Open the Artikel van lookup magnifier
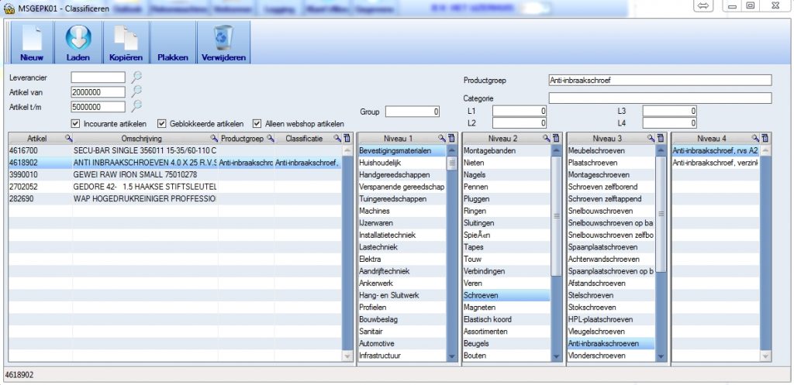794x385 pixels. (136, 91)
